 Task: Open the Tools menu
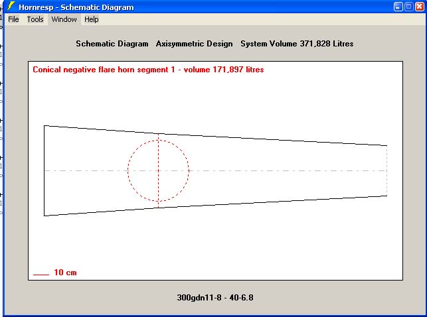click(x=35, y=20)
